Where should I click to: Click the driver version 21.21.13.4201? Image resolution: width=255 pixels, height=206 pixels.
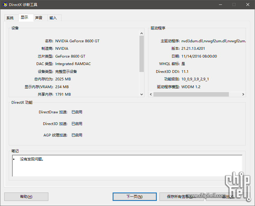pyautogui.click(x=193, y=49)
